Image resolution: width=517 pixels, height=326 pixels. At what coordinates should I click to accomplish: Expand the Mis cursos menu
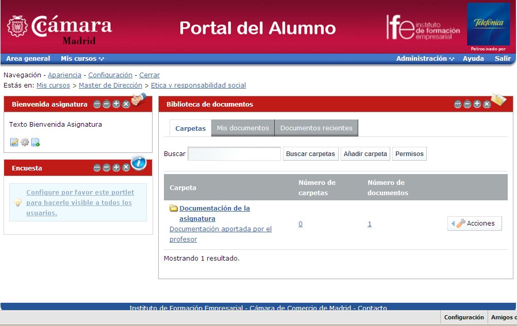point(82,59)
